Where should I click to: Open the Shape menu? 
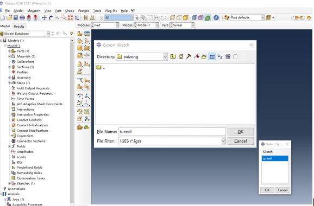(70, 11)
